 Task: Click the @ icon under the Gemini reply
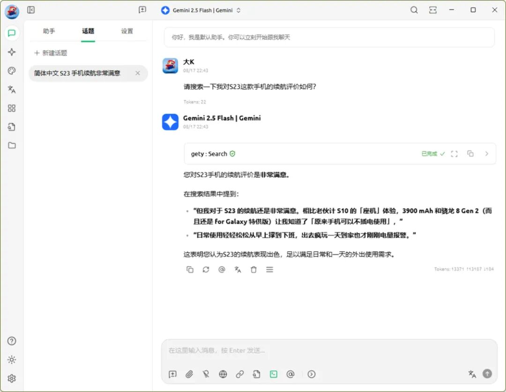(222, 269)
